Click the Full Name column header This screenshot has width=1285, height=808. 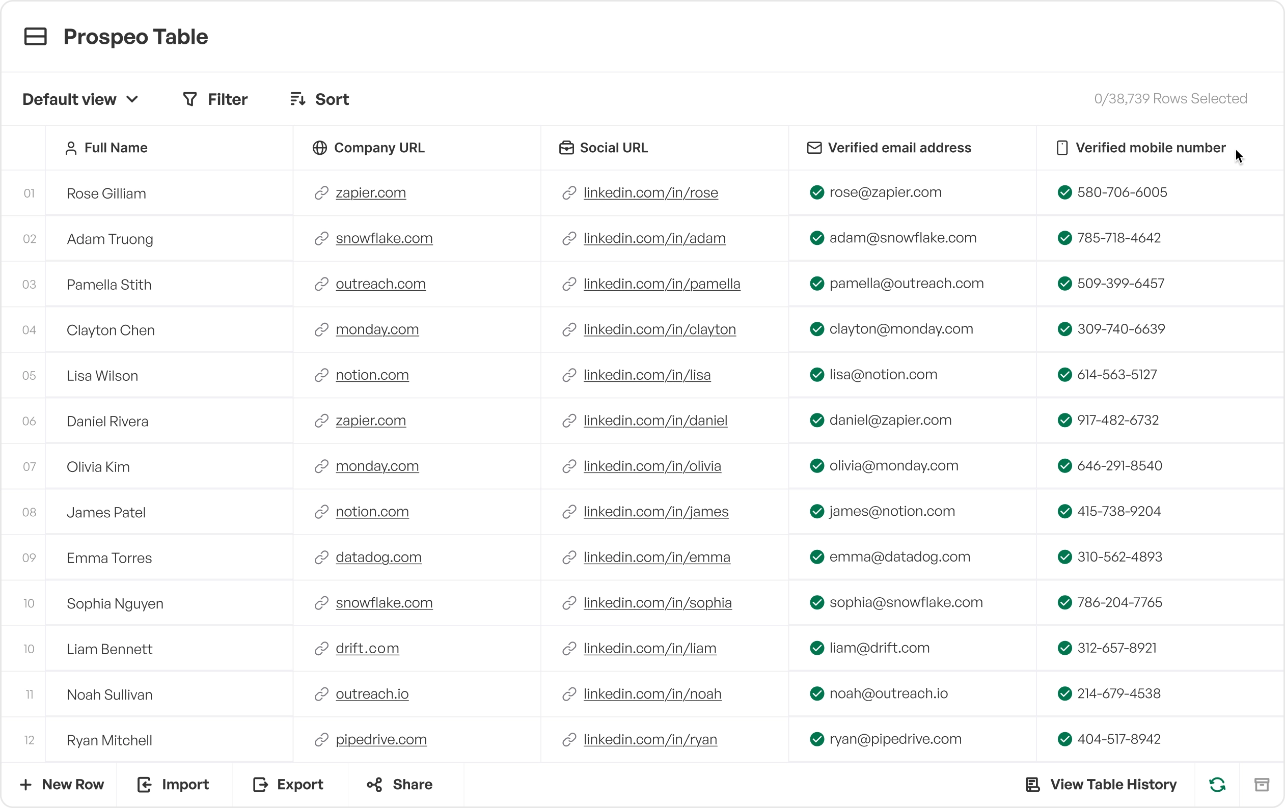point(115,148)
